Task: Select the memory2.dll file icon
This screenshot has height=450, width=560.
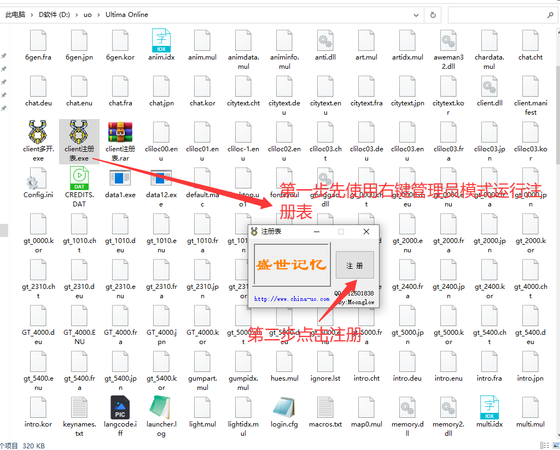Action: click(x=448, y=407)
